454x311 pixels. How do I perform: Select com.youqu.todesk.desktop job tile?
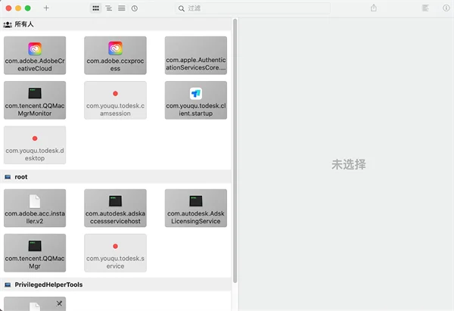coord(35,145)
